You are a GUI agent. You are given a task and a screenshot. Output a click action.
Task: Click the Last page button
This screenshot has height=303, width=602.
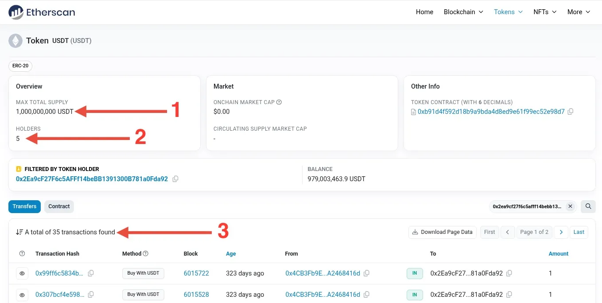[579, 232]
